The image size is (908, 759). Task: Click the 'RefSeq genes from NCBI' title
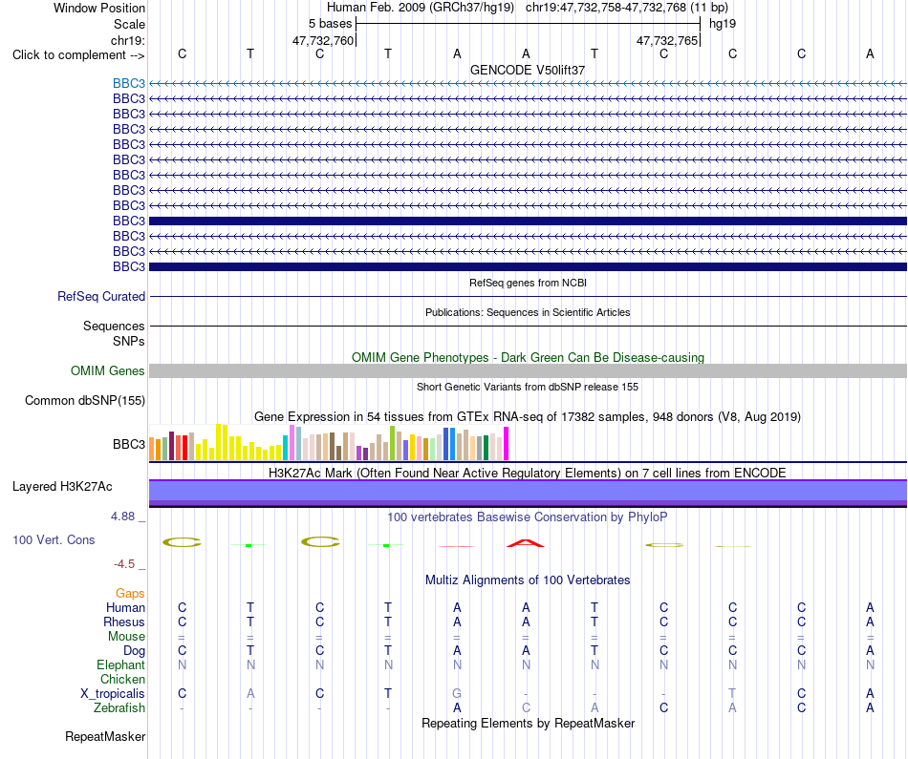[x=528, y=283]
